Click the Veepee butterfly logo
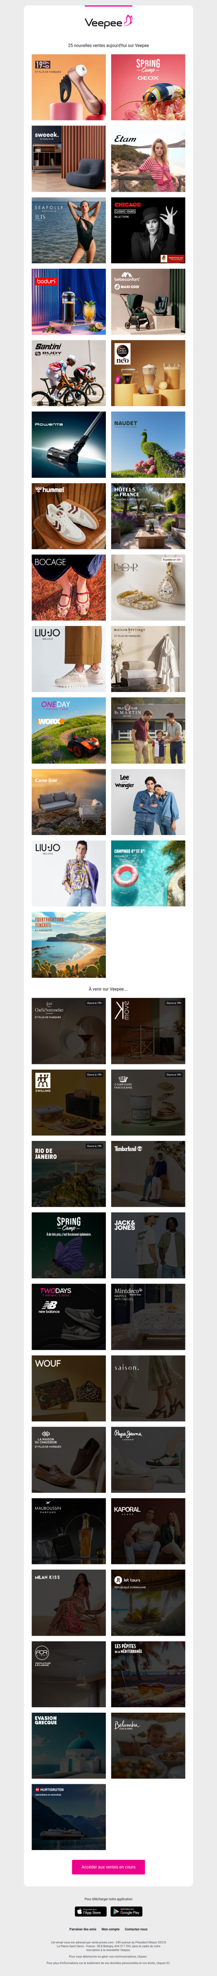 (108, 22)
